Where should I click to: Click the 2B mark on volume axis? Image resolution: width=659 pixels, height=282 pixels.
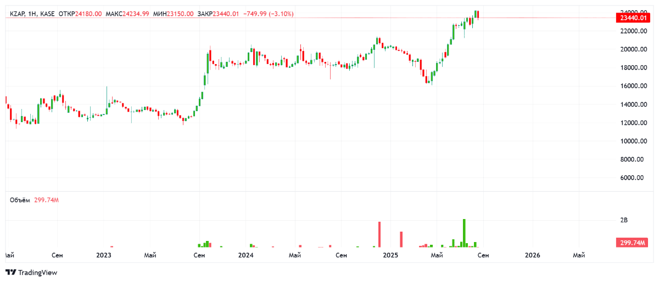(624, 220)
